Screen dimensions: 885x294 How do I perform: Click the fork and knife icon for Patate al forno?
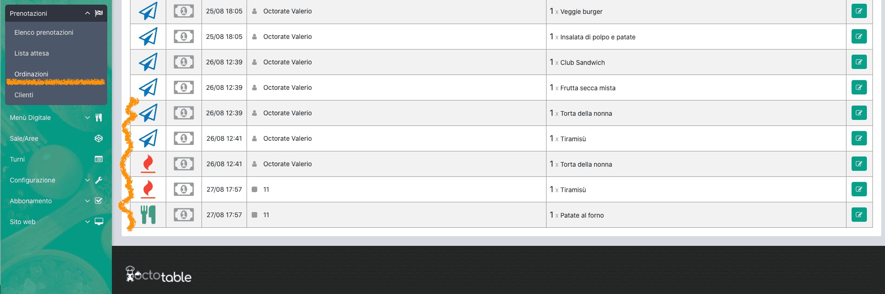pos(148,215)
